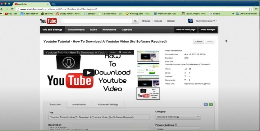Reload the page with the refresh icon
This screenshot has height=131, width=260.
[12, 9]
